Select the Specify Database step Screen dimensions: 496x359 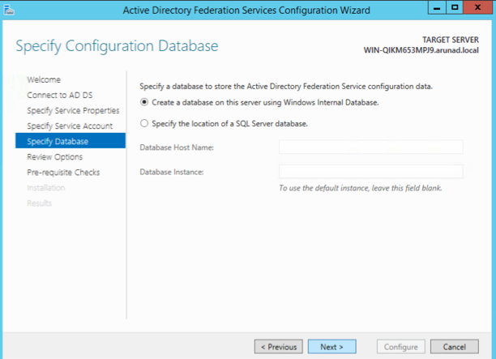71,141
